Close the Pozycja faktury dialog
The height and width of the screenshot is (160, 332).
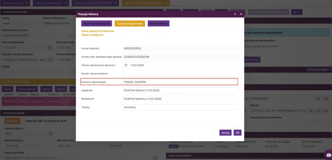241,14
